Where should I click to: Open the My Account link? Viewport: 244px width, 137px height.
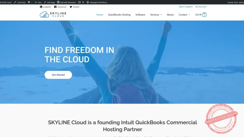click(x=201, y=7)
